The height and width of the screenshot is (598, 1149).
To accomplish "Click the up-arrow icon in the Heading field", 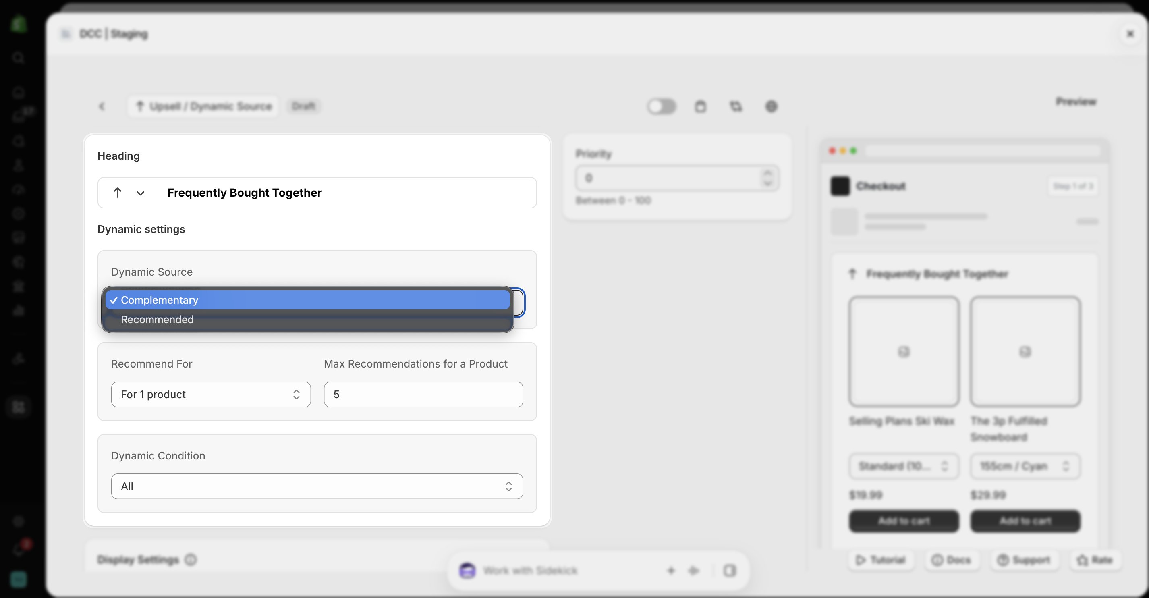I will pyautogui.click(x=117, y=193).
